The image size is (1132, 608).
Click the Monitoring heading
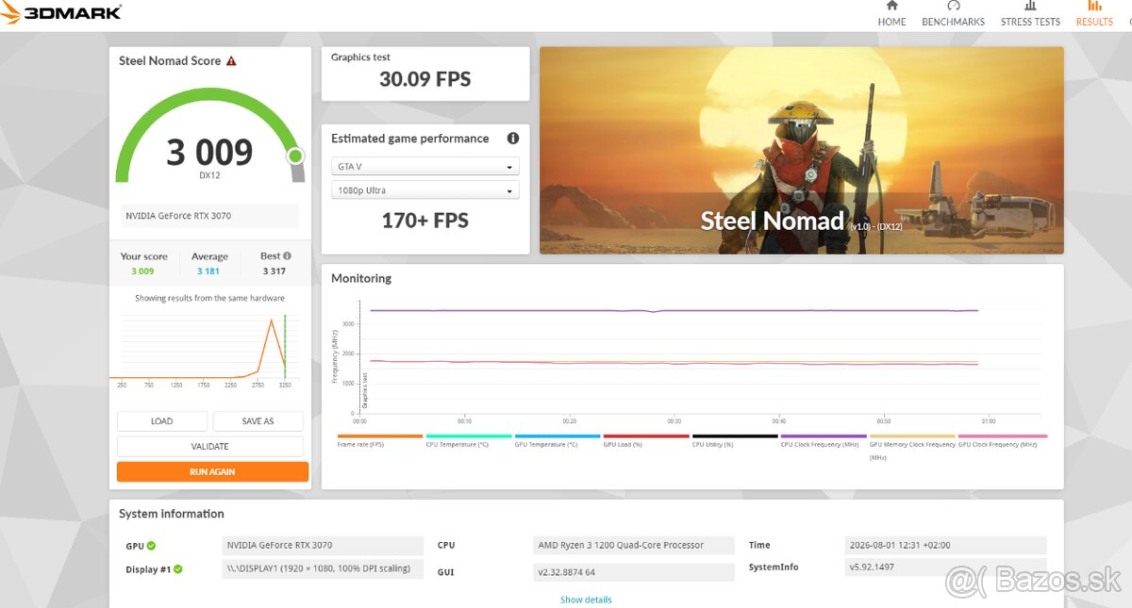click(x=361, y=279)
